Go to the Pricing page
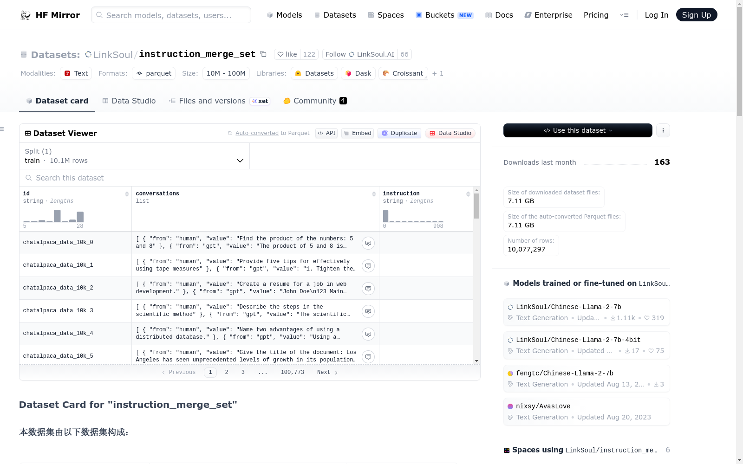The height and width of the screenshot is (464, 743). coord(596,15)
